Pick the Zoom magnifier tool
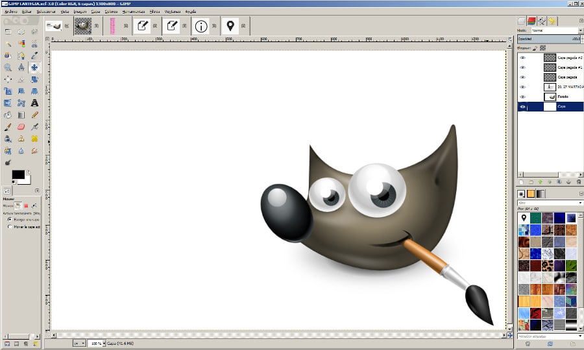The height and width of the screenshot is (350, 584). point(8,67)
